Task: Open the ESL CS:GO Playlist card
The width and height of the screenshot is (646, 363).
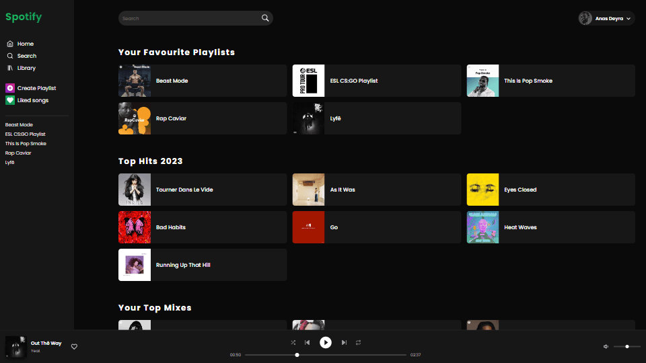Action: point(377,81)
